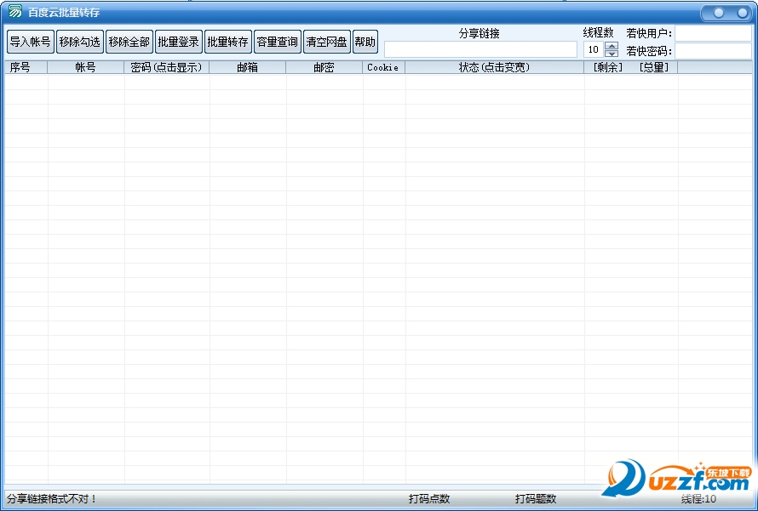This screenshot has height=511, width=758.
Task: Focus the 分享链接 input field
Action: [480, 49]
